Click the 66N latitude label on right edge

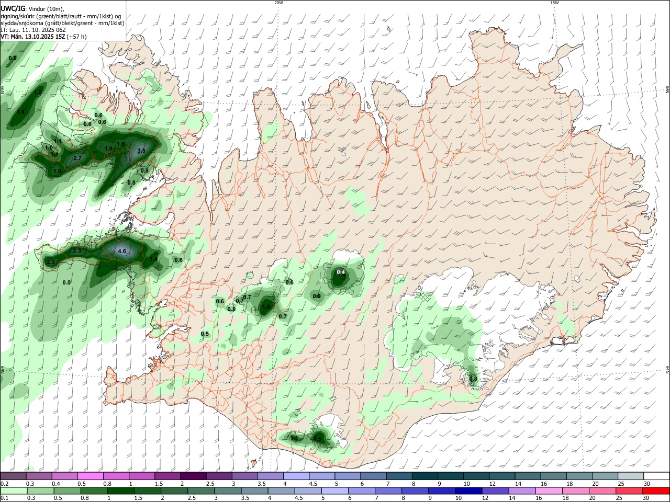tap(667, 89)
